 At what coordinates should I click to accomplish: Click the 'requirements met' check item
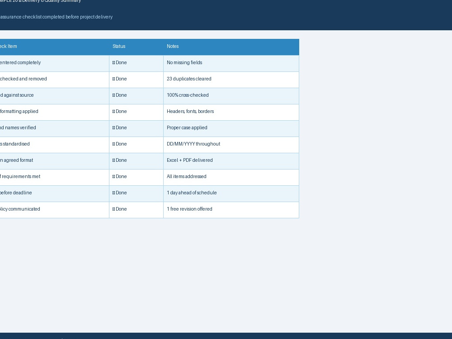click(x=55, y=177)
